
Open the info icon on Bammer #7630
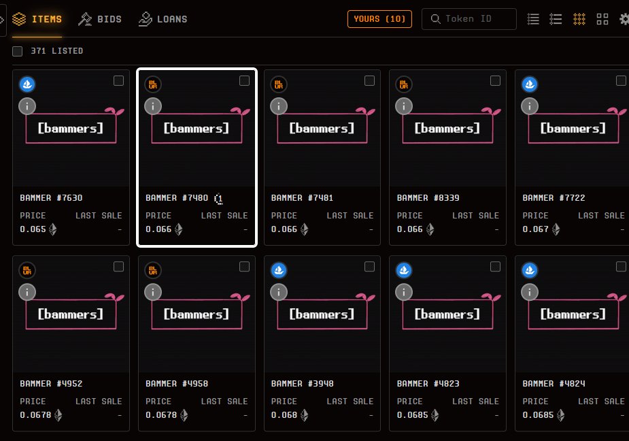pyautogui.click(x=27, y=106)
